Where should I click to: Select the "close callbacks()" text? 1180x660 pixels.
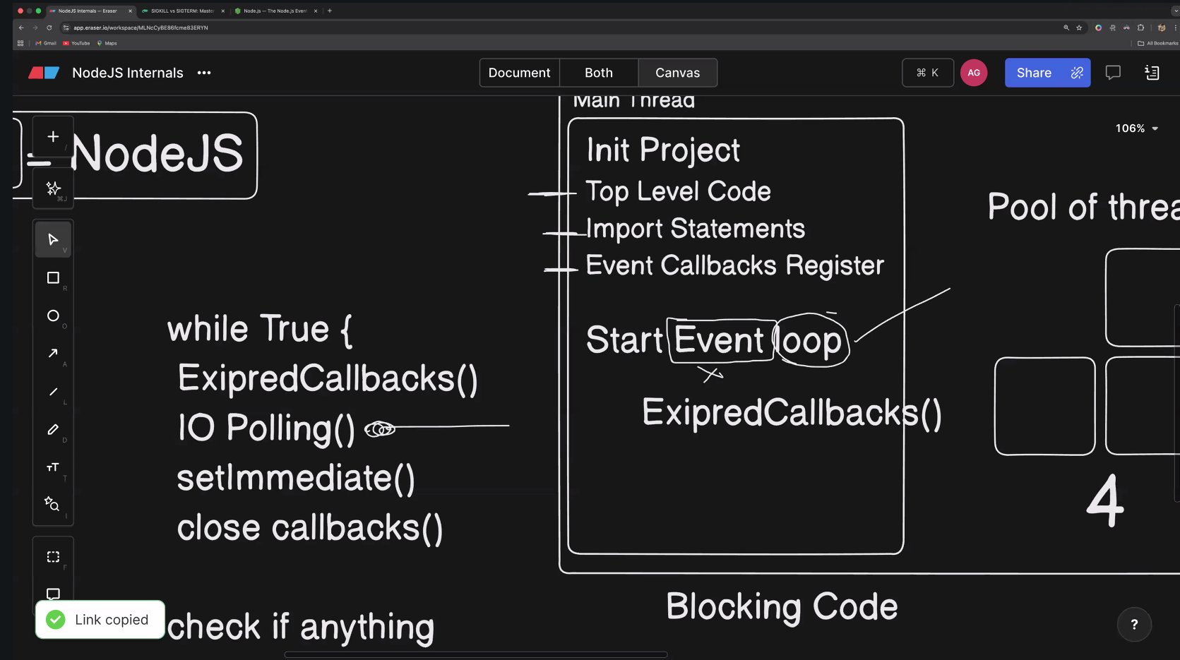310,528
